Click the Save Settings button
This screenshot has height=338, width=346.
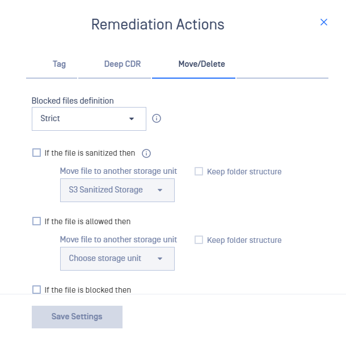coord(77,317)
